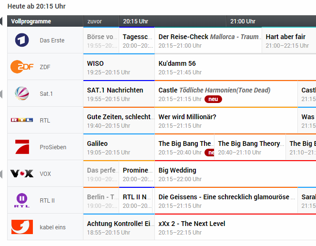Click the RTL channel name text

45,121
